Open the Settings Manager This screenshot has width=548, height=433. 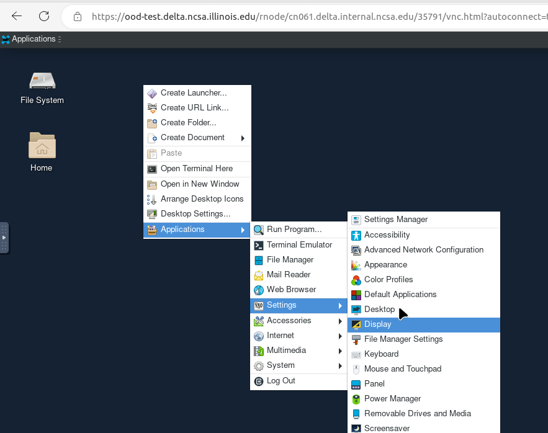click(397, 220)
